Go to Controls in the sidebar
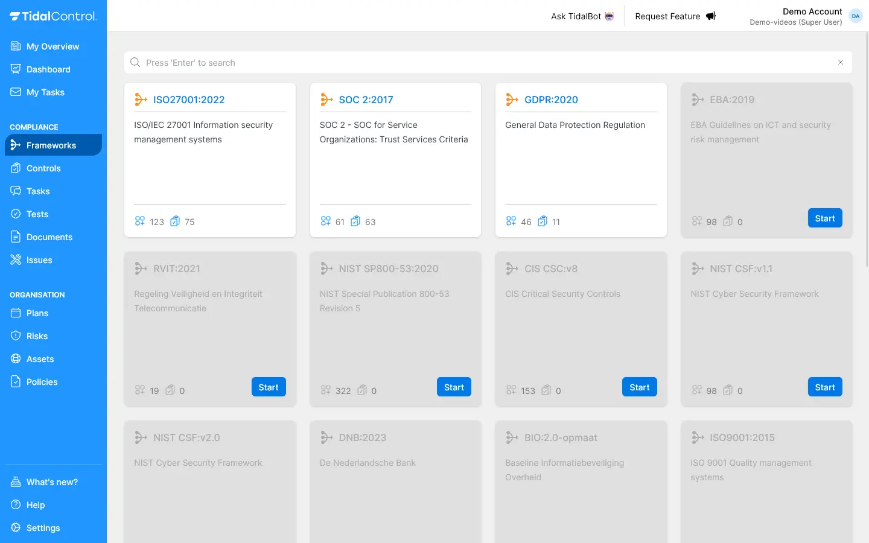Screen dimensions: 869x543 coord(43,168)
